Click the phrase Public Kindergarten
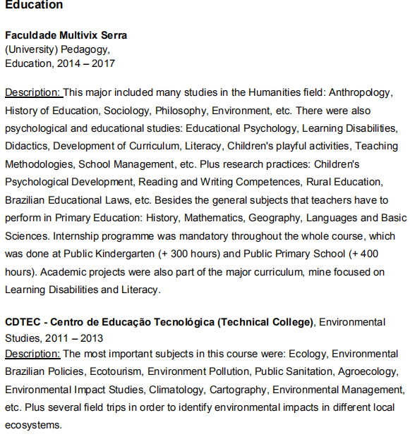 [109, 254]
